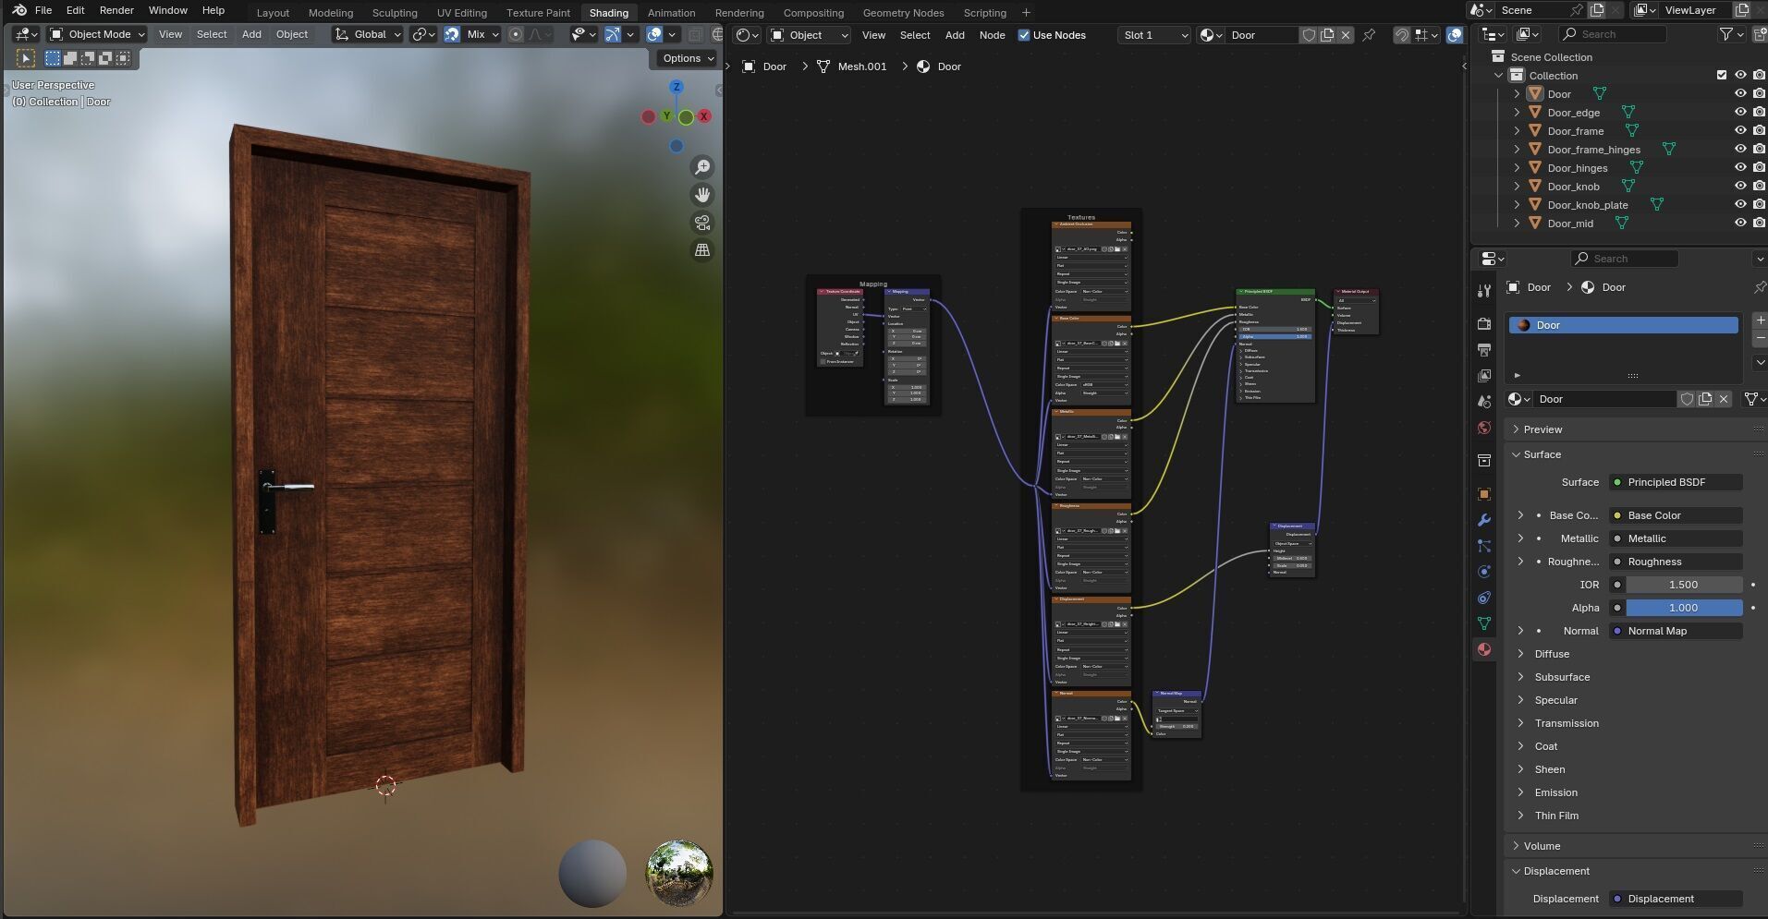Image resolution: width=1768 pixels, height=919 pixels.
Task: Expand Door_frame_hinges in outliner
Action: click(x=1517, y=150)
